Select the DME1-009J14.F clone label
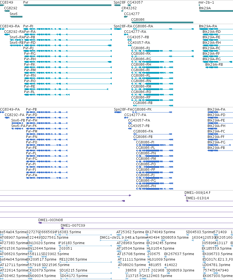233x280 pixels. (x=197, y=193)
